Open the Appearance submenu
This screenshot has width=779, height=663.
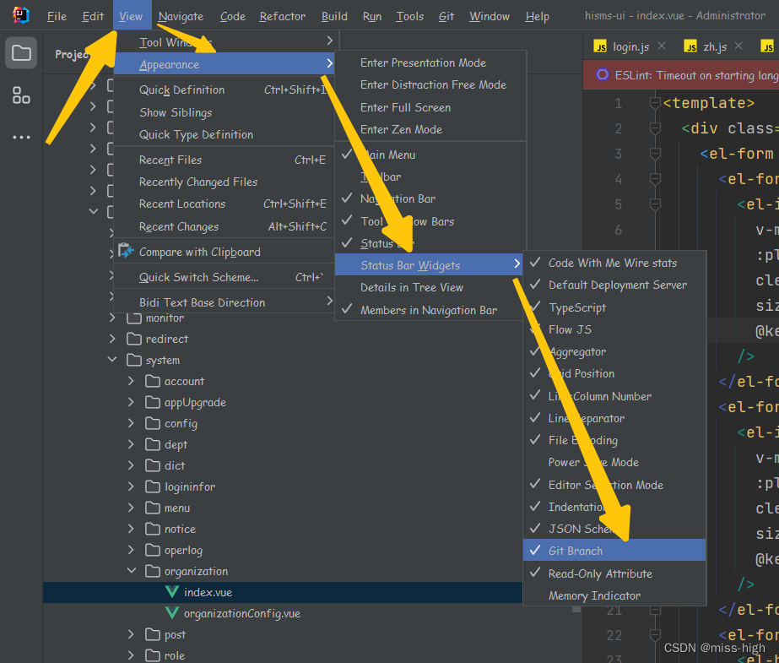[x=224, y=64]
